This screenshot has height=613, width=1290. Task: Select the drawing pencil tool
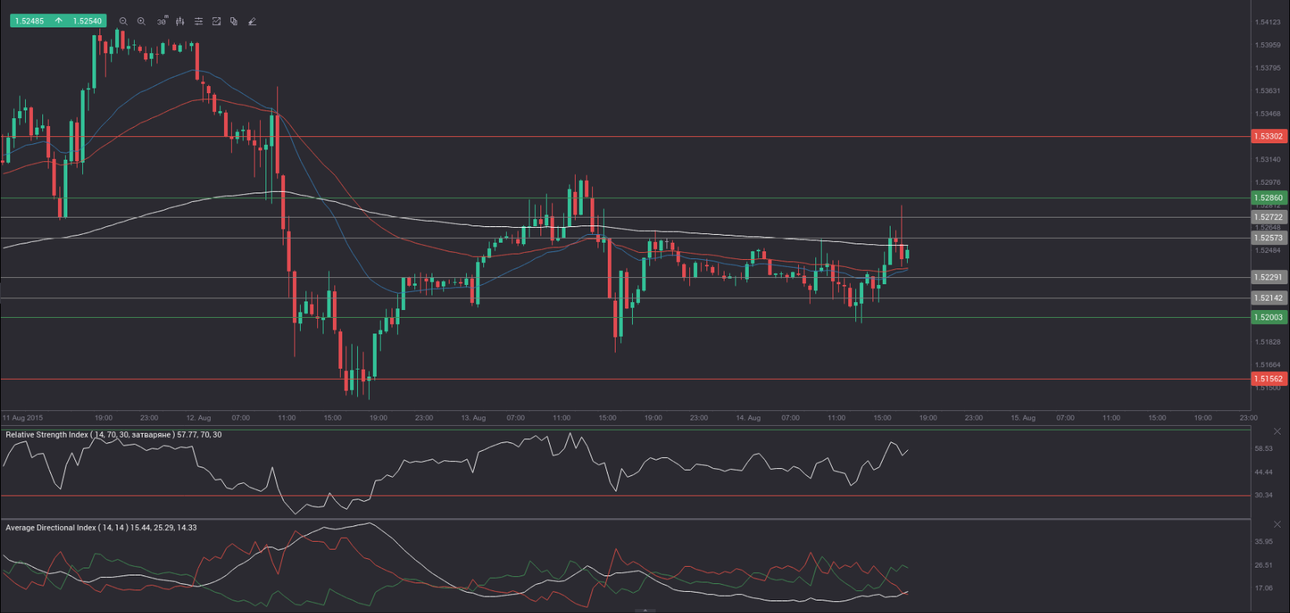coord(252,21)
